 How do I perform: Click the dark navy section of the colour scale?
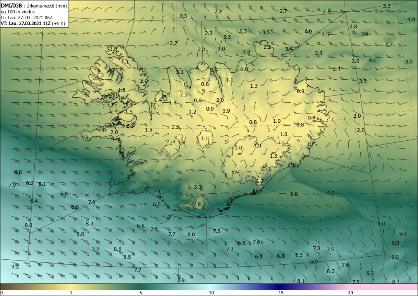[x=278, y=287]
